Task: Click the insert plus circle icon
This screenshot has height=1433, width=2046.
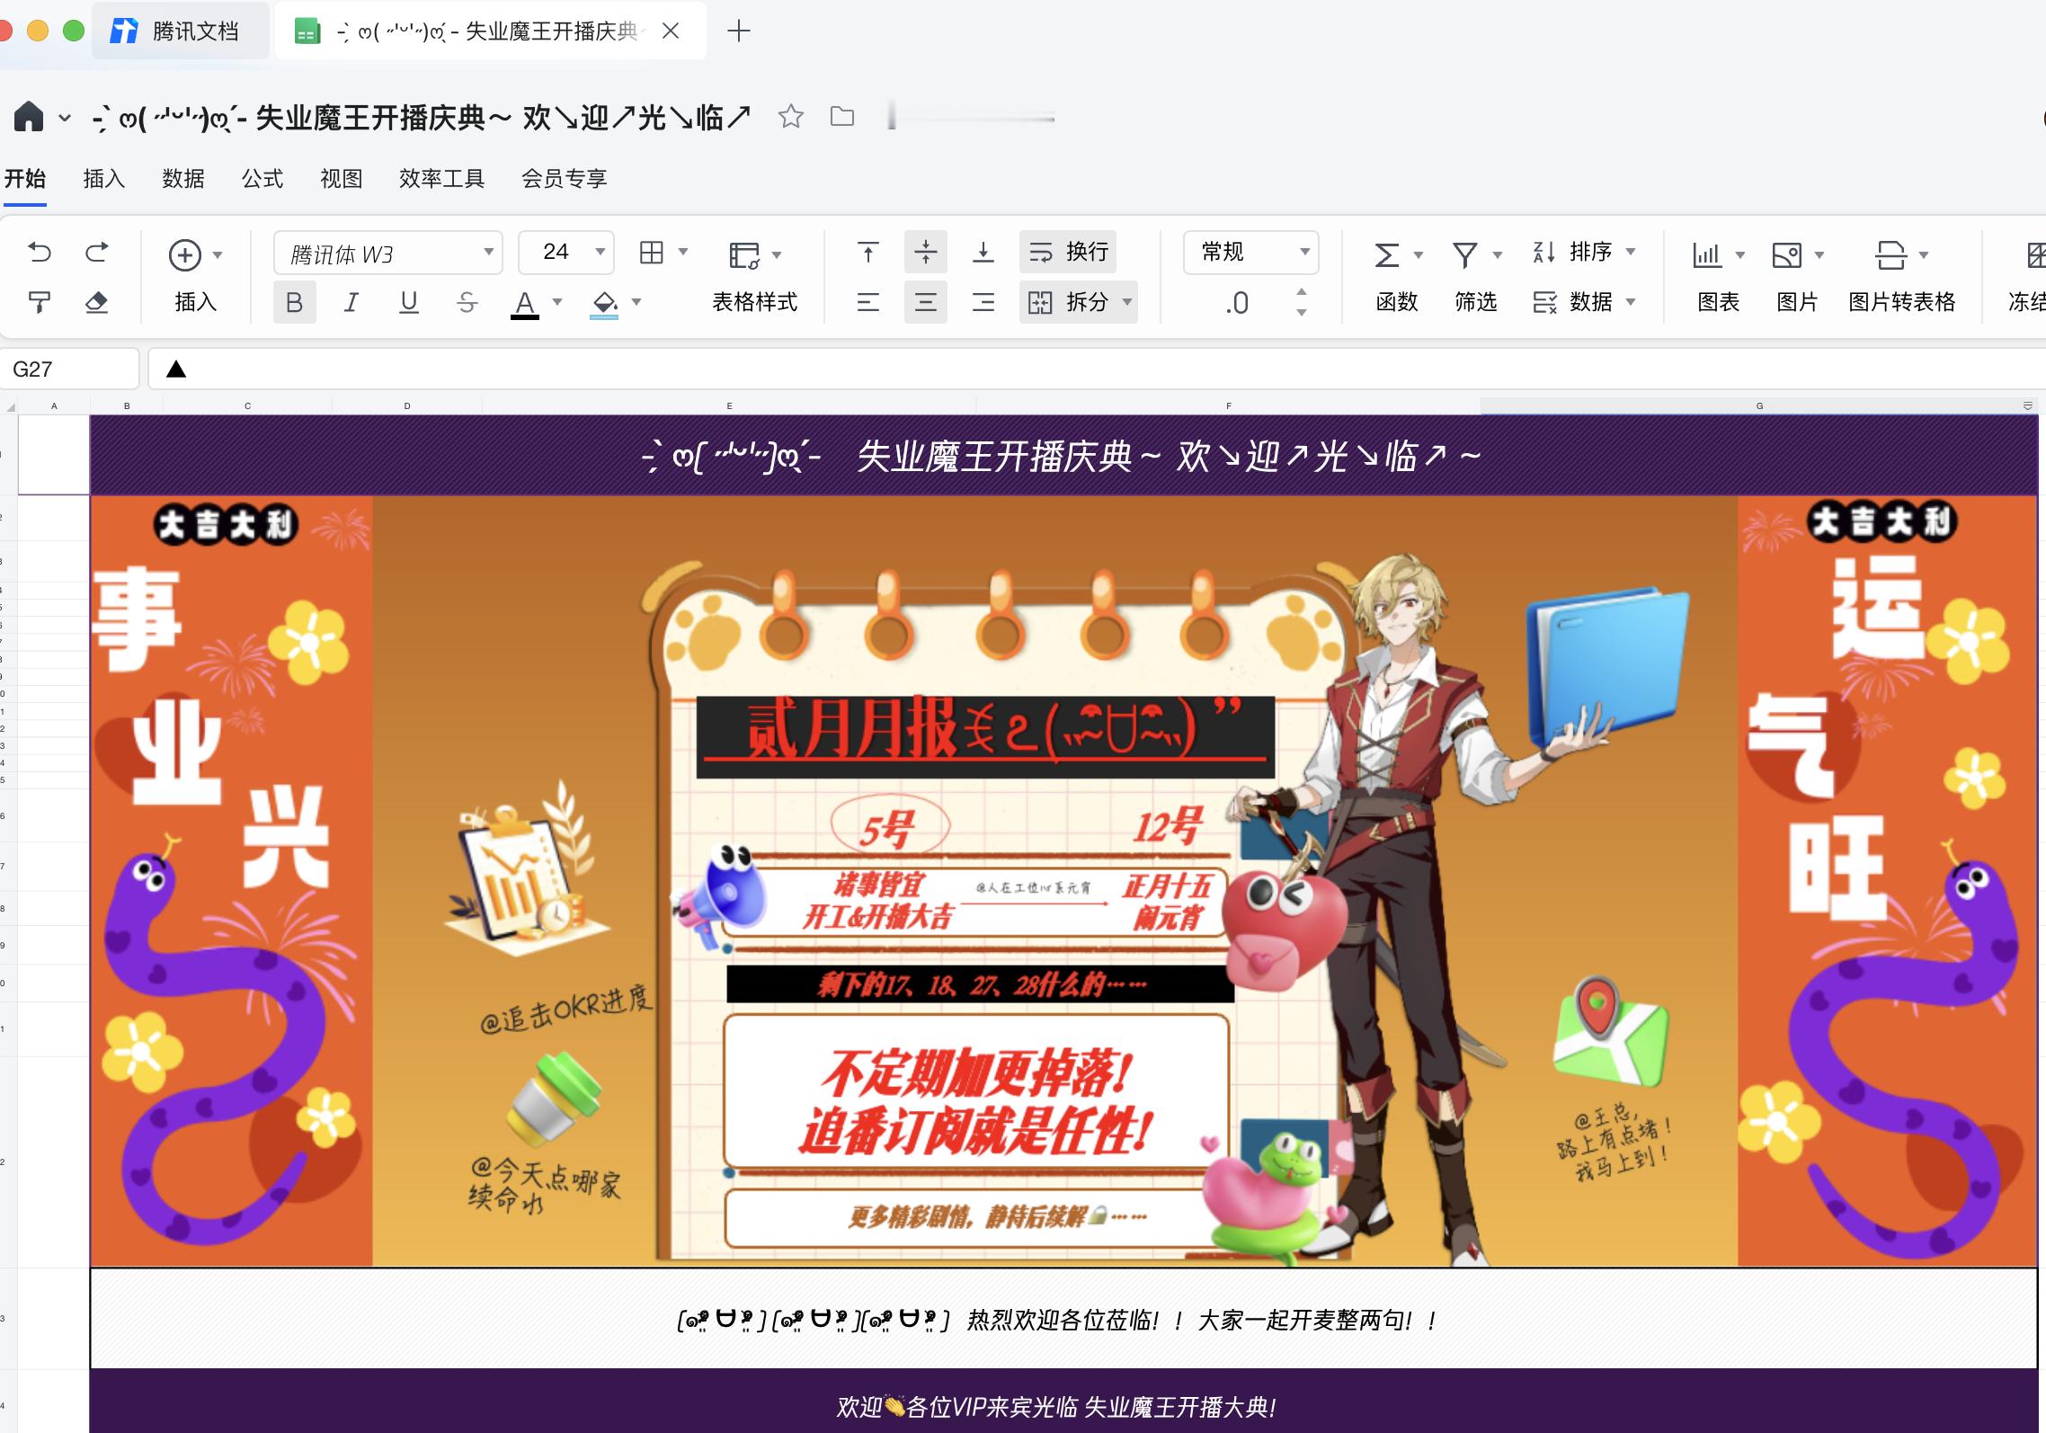Action: [185, 255]
